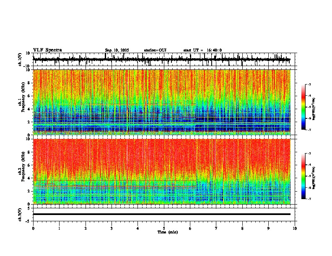This screenshot has width=332, height=256.
Task: Click the "station=OUI" header label
Action: tap(155, 50)
